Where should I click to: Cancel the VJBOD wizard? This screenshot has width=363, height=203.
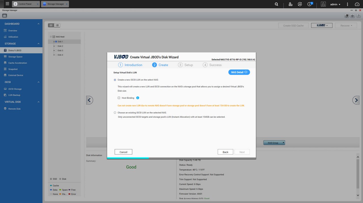(123, 152)
